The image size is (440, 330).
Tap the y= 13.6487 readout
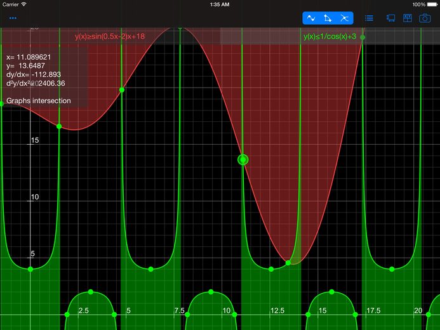pyautogui.click(x=25, y=66)
